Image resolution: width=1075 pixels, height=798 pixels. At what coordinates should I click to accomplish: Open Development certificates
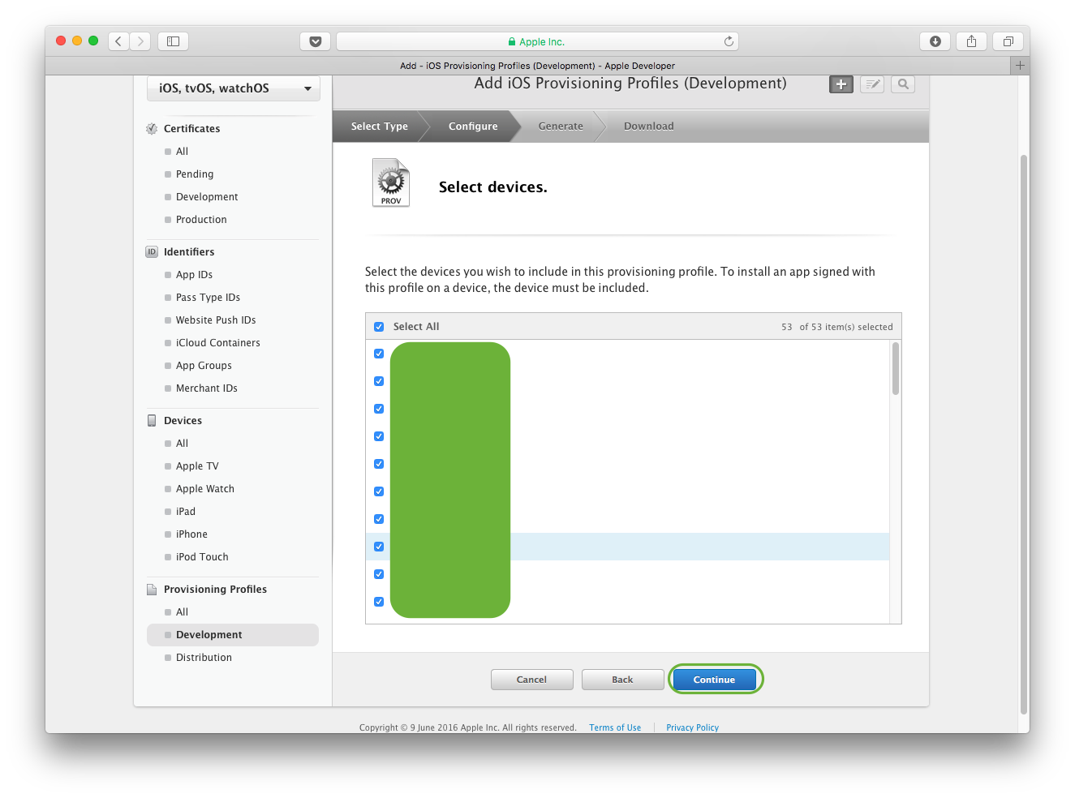(207, 196)
